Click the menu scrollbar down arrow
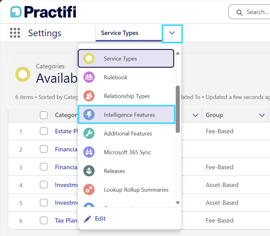 [x=178, y=203]
